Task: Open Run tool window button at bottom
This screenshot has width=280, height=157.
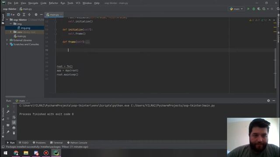Action: coord(10,143)
